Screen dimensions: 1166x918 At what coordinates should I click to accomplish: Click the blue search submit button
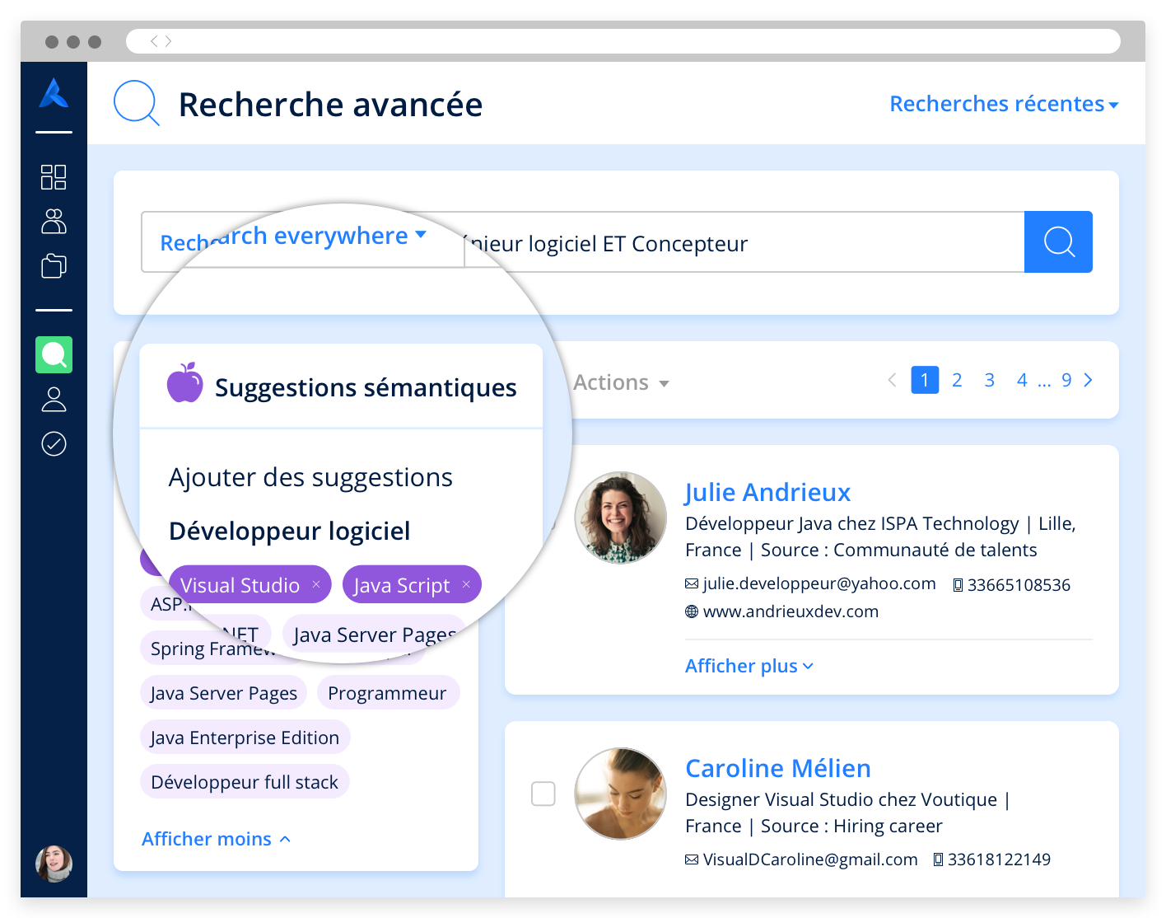[1058, 242]
